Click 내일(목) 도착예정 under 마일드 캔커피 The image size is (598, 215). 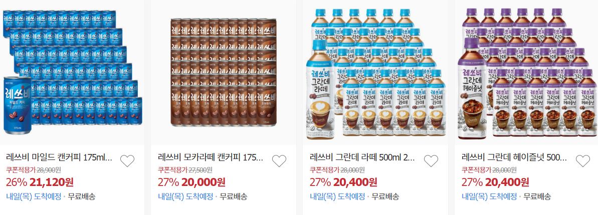click(x=34, y=196)
